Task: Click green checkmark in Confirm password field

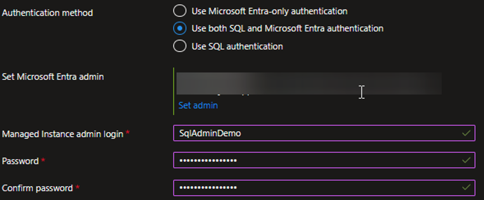Action: pos(466,188)
